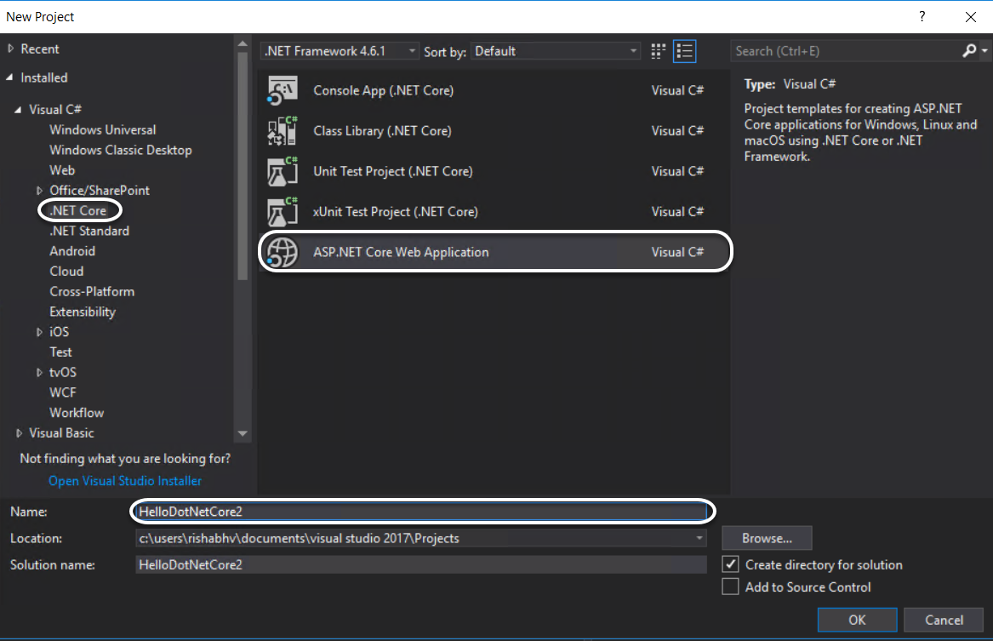Collapse the Visual C# node
993x641 pixels.
[x=19, y=110]
